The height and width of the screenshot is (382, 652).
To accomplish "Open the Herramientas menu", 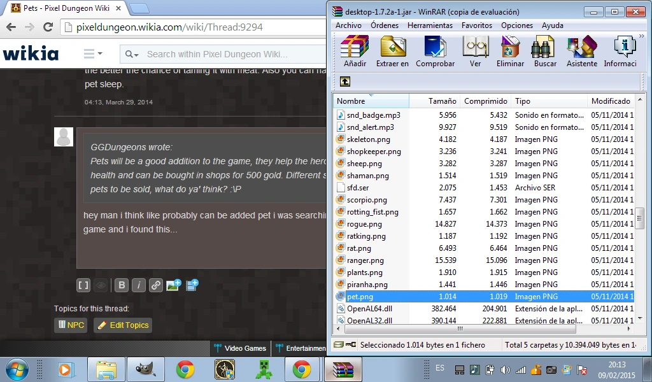I will coord(430,25).
